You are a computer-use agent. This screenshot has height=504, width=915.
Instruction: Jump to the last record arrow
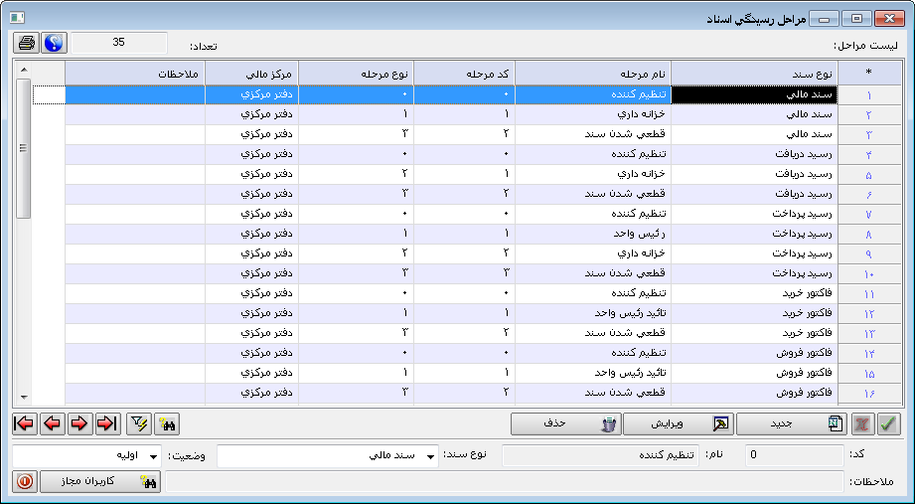tap(107, 424)
